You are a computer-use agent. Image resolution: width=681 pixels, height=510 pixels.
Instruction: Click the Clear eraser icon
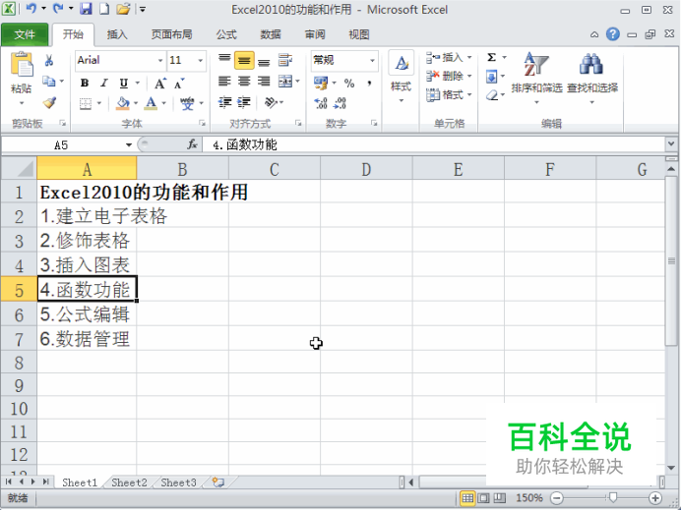click(x=492, y=95)
